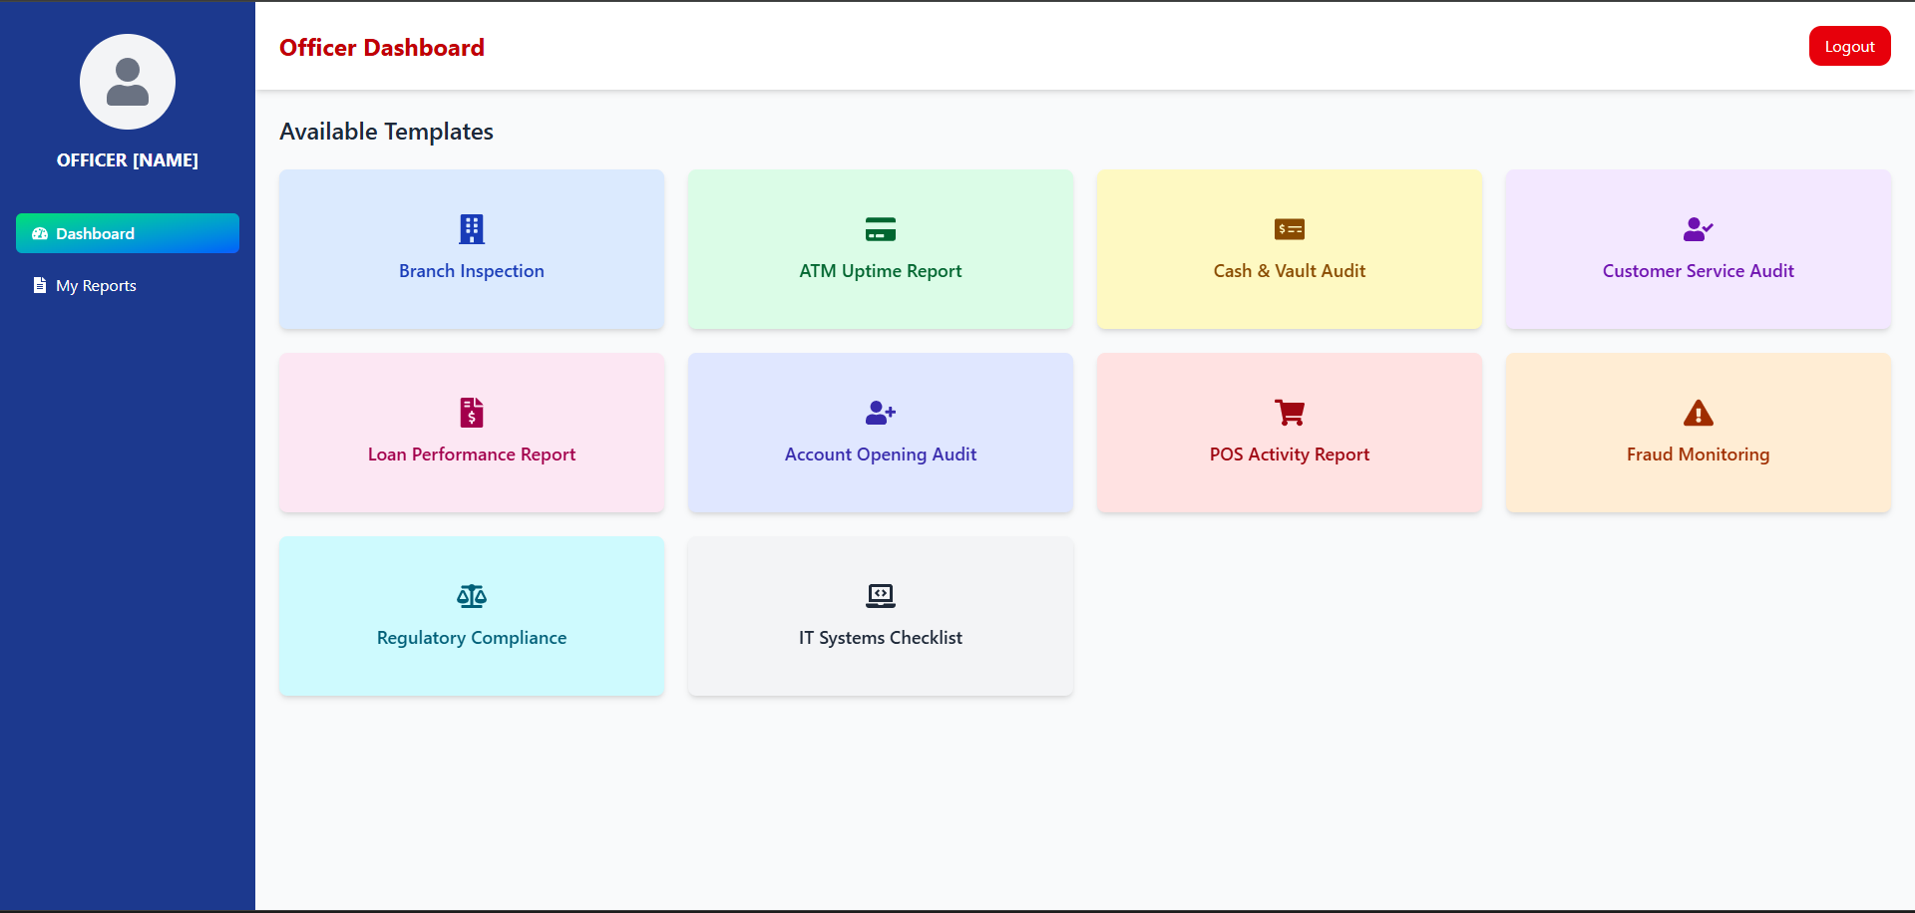Click the IT Systems Checklist laptop icon
The image size is (1915, 913).
(881, 596)
